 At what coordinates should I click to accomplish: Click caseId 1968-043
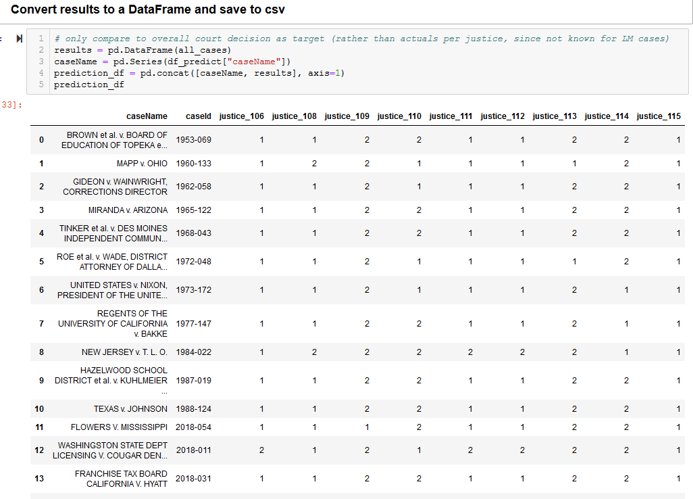pyautogui.click(x=194, y=233)
